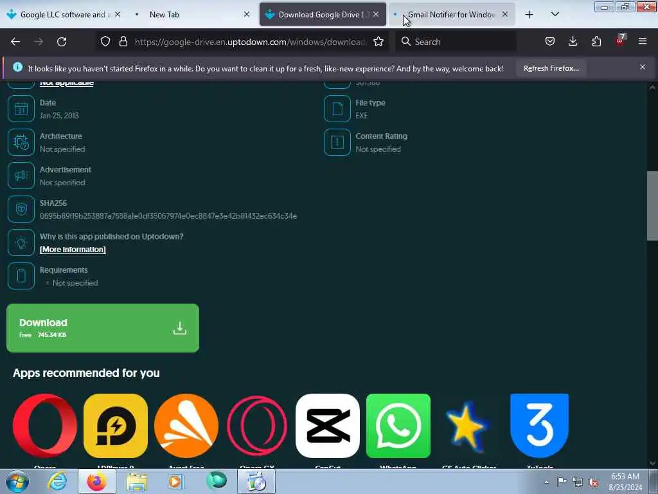Image resolution: width=658 pixels, height=494 pixels.
Task: Click the Apps recommended for you heading
Action: [x=86, y=373]
